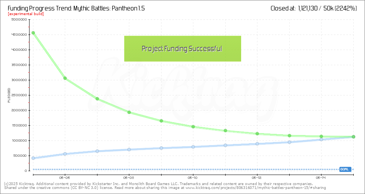Click the final point where lines converge

coord(353,137)
